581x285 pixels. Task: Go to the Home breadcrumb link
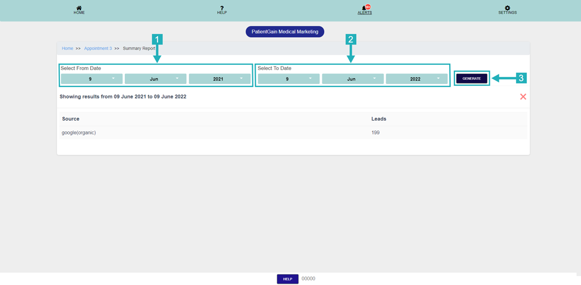[x=67, y=49]
